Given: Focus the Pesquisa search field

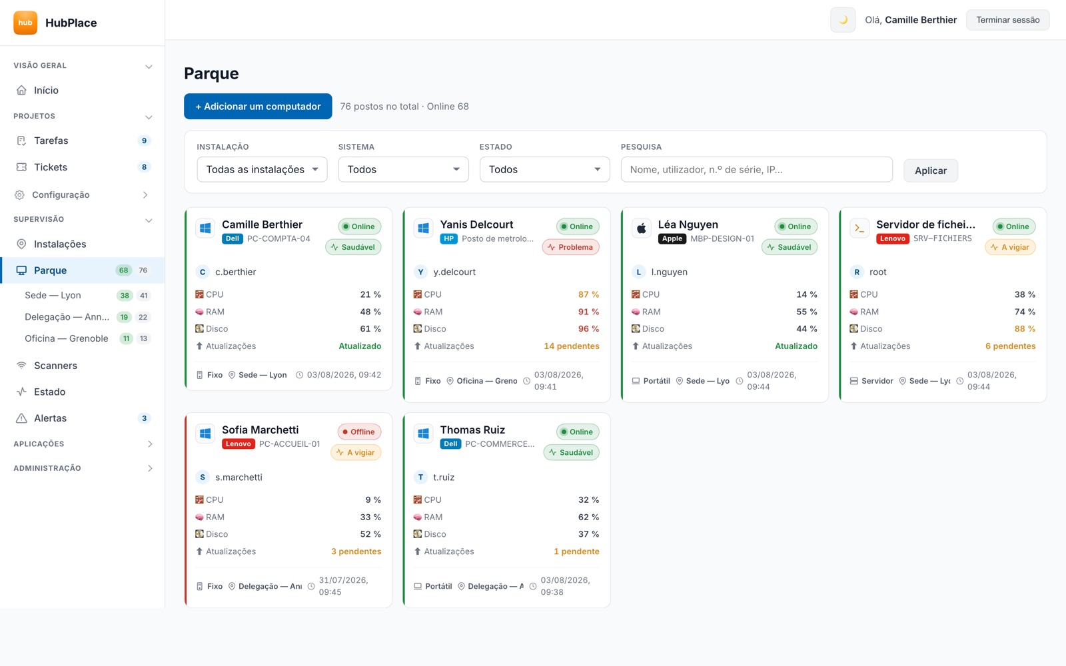Looking at the screenshot, I should (756, 169).
